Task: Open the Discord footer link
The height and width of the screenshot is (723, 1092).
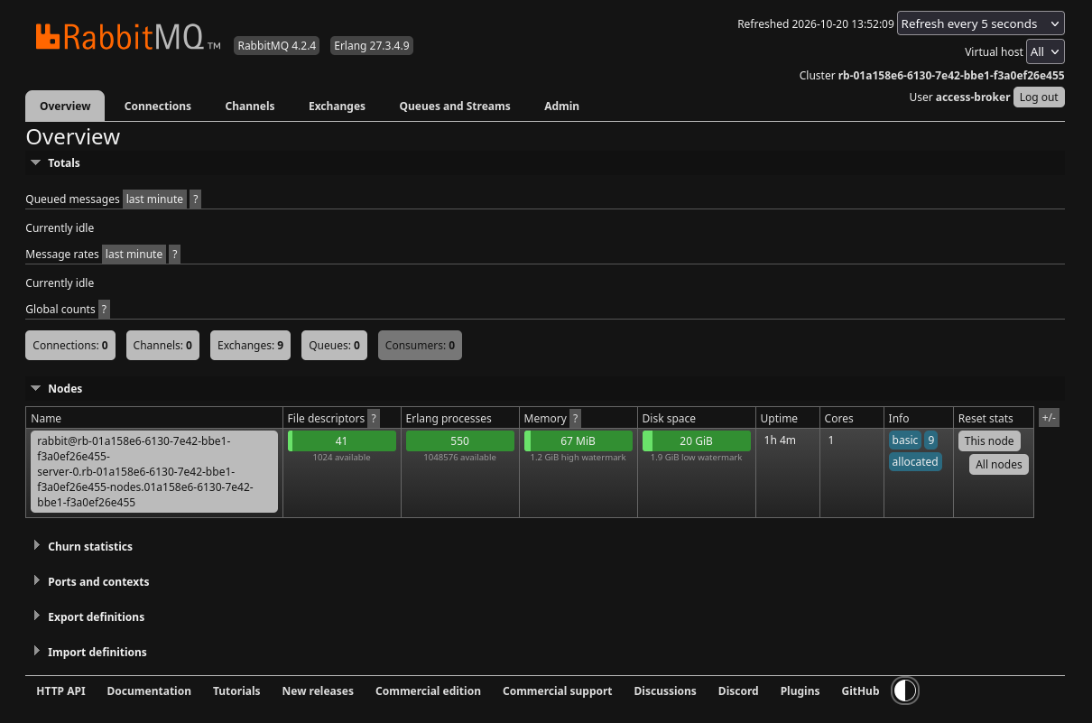Action: [x=738, y=691]
